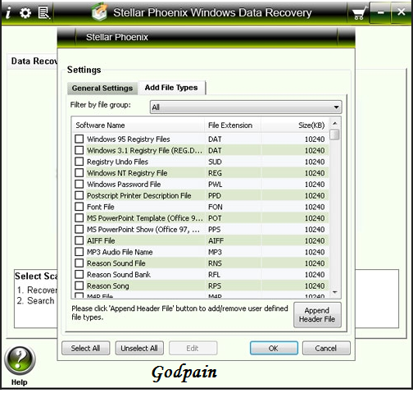The image size is (413, 393).
Task: Minimize the Stellar Phoenix main window
Action: click(x=381, y=12)
